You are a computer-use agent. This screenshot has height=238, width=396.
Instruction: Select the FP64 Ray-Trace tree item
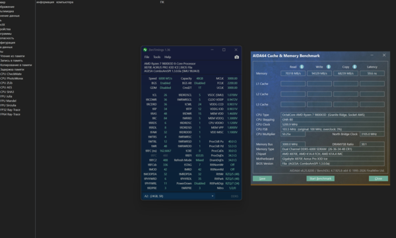click(11, 114)
